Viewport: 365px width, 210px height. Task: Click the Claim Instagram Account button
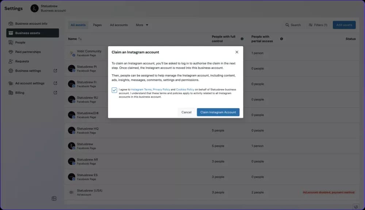pos(218,112)
